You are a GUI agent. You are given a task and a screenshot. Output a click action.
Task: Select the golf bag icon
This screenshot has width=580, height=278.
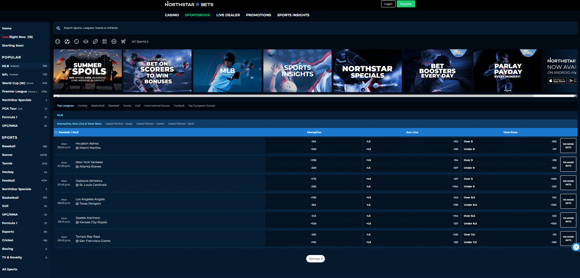coord(123,42)
